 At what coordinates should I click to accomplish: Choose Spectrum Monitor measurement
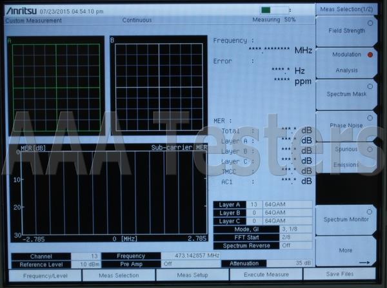(x=346, y=220)
